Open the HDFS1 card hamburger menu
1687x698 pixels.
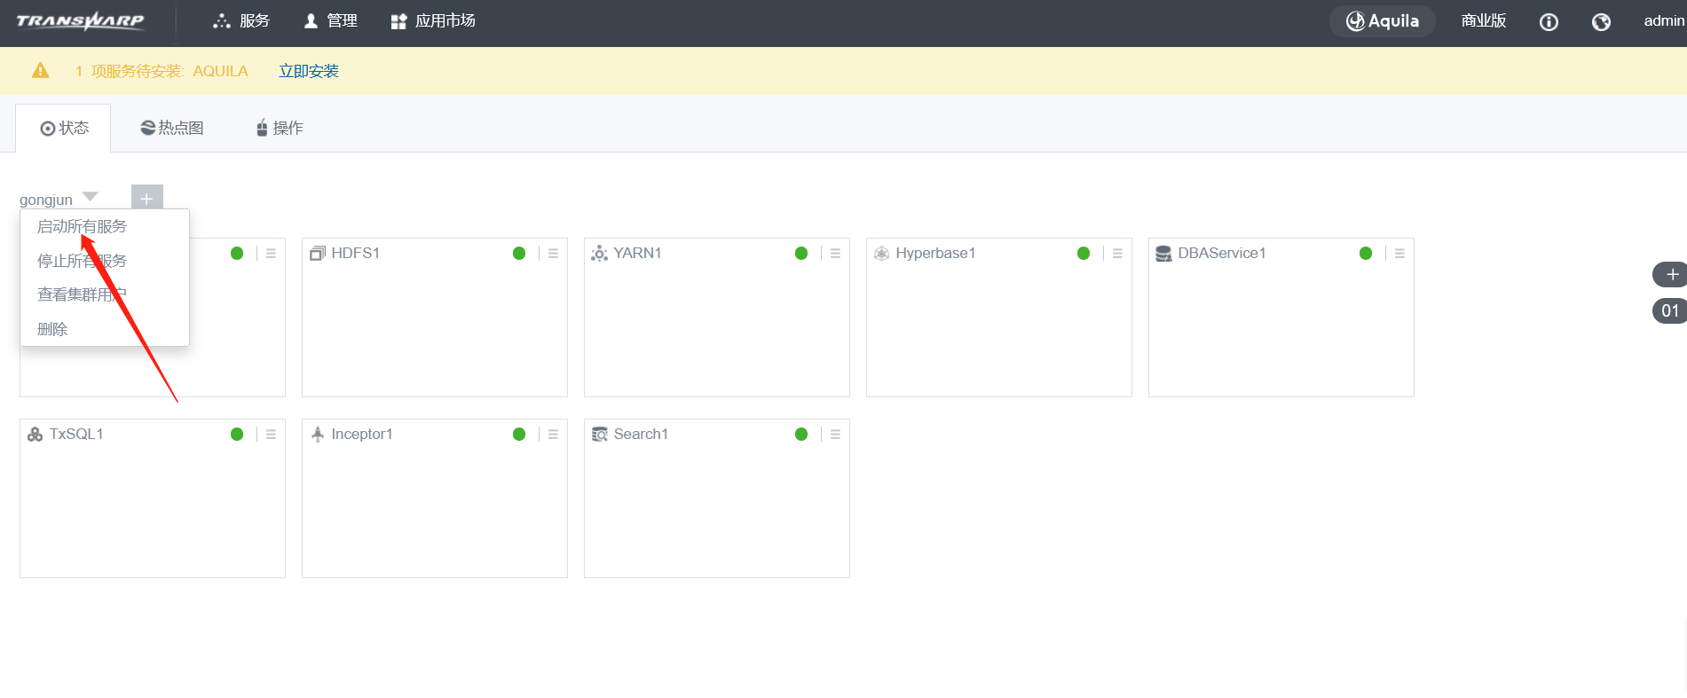pos(553,254)
